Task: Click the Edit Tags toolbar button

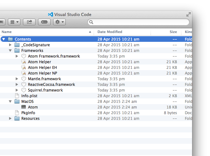Action: click(x=44, y=22)
